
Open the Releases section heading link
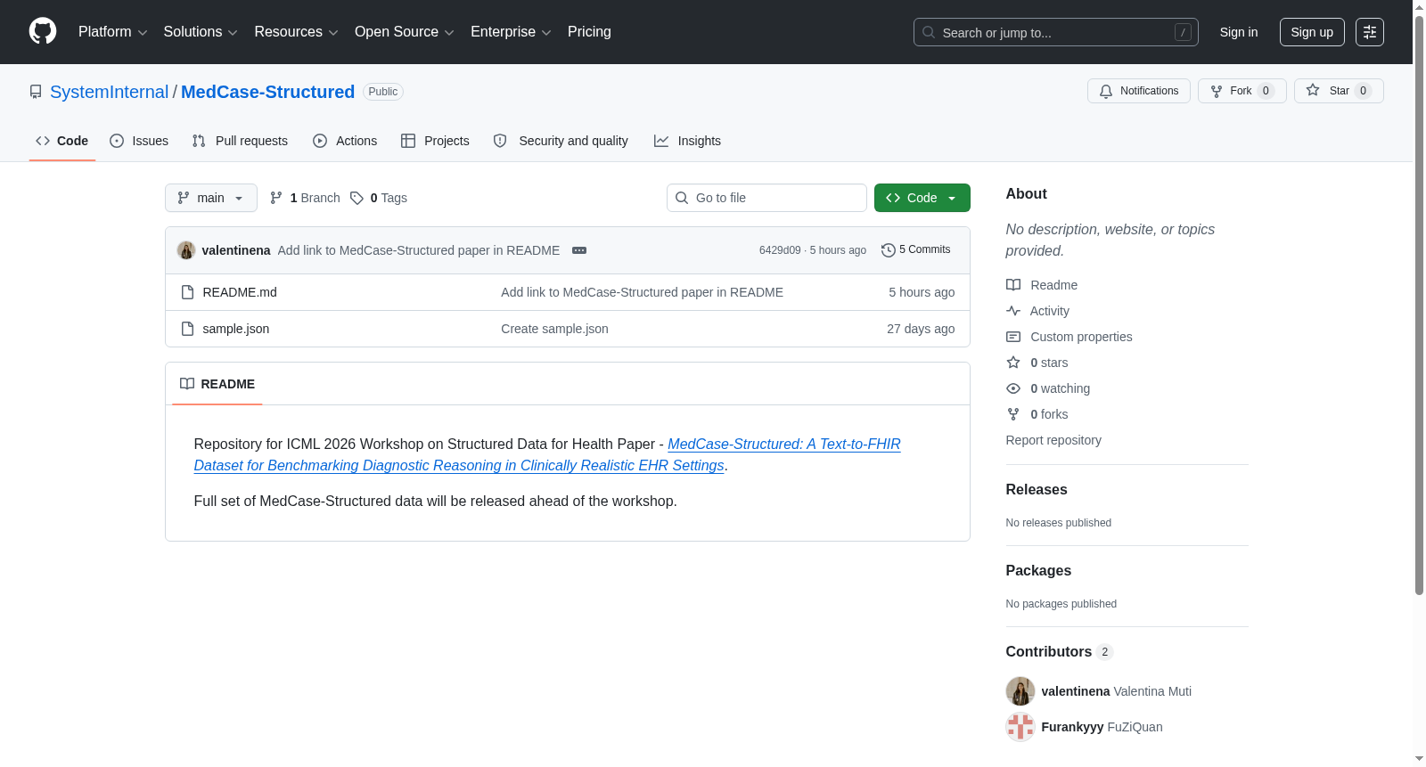[1037, 490]
